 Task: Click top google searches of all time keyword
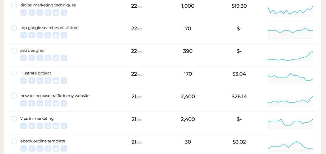click(x=49, y=28)
